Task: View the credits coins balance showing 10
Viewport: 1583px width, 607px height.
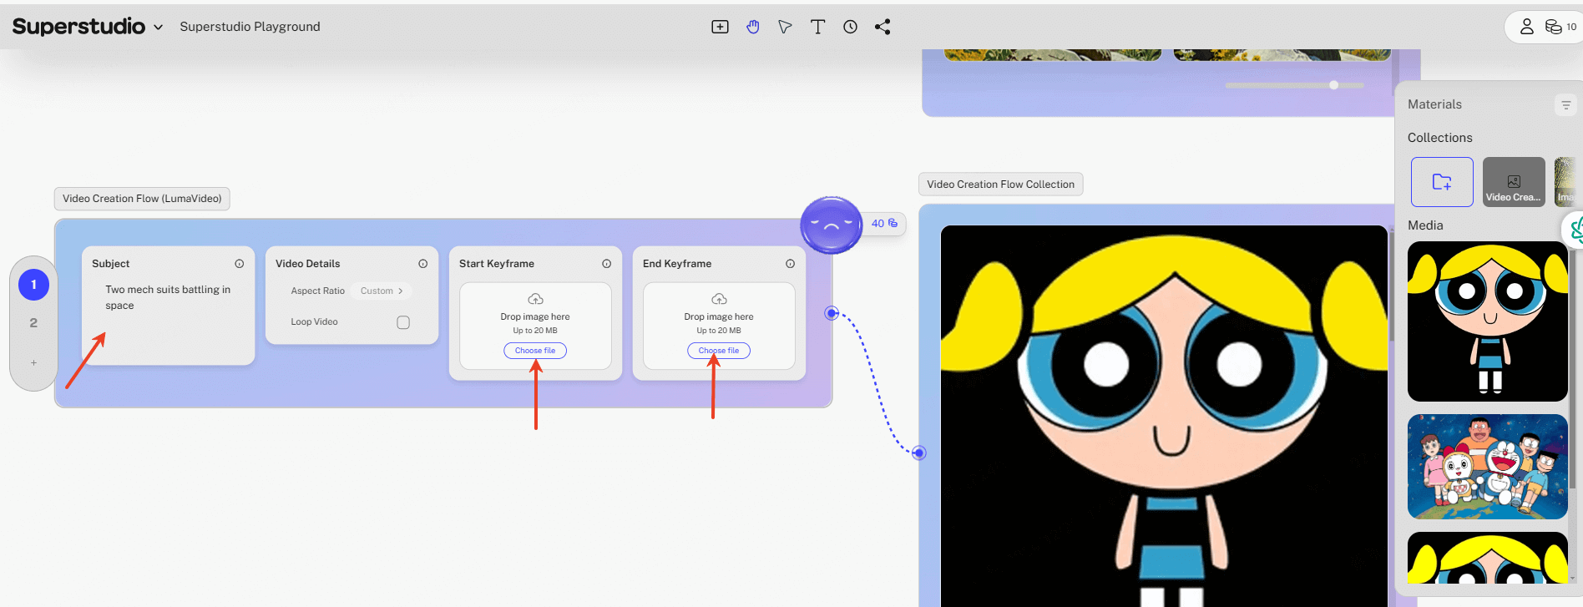Action: click(1560, 27)
